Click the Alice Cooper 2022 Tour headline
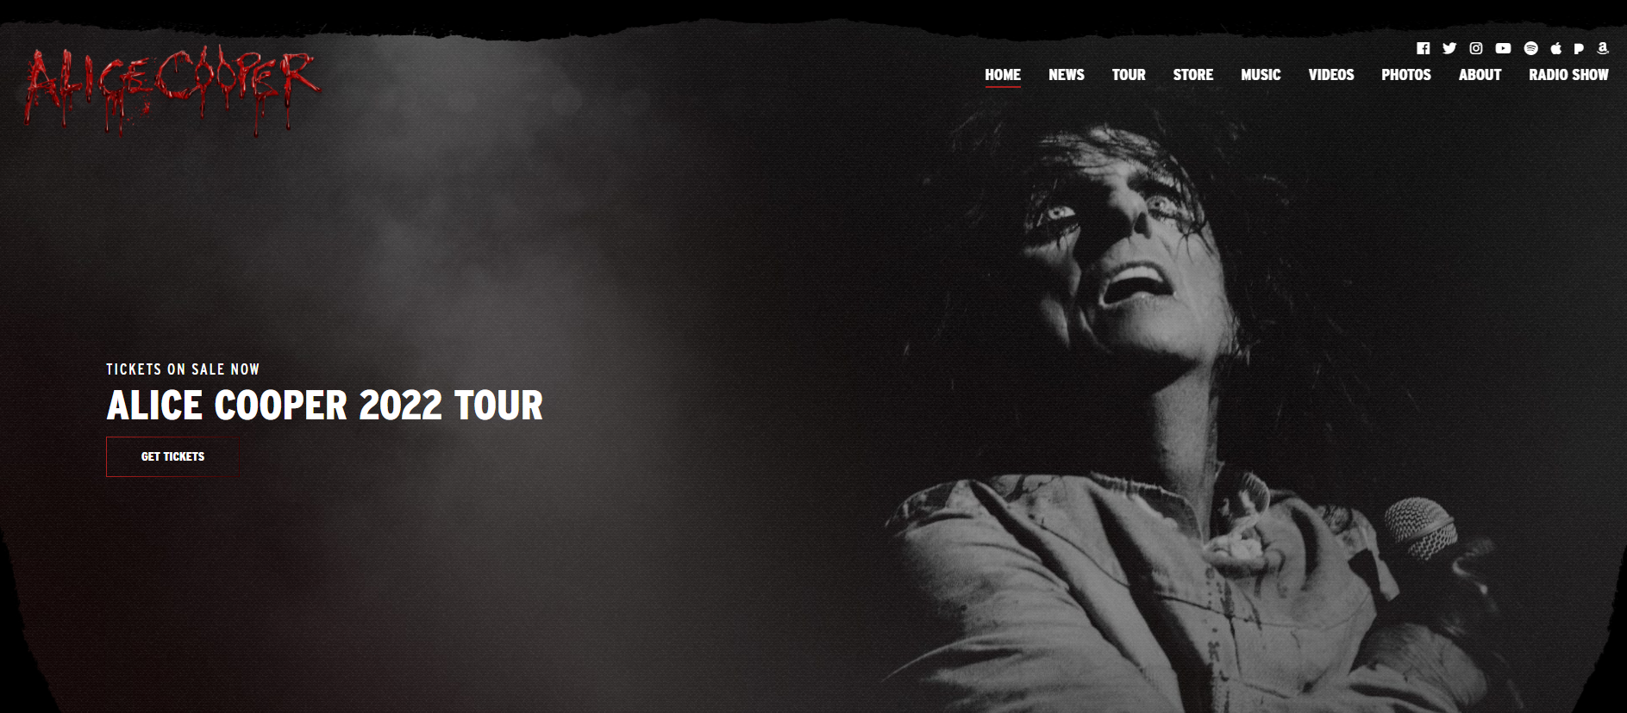Screen dimensions: 1627x713 click(x=325, y=405)
